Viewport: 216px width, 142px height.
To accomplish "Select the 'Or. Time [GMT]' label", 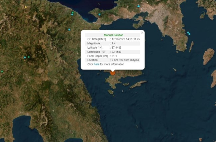I will (x=97, y=39).
